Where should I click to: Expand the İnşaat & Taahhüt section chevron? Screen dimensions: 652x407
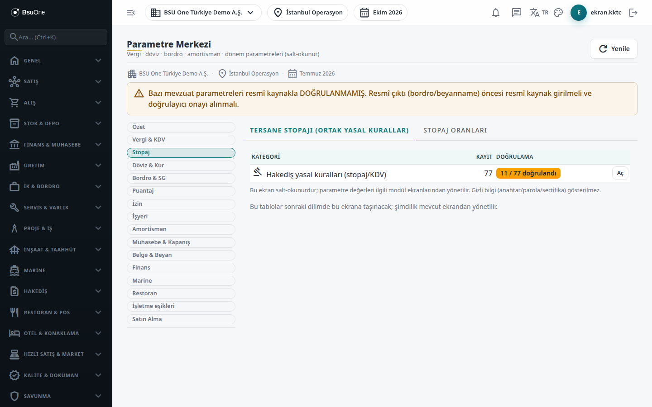coord(98,250)
